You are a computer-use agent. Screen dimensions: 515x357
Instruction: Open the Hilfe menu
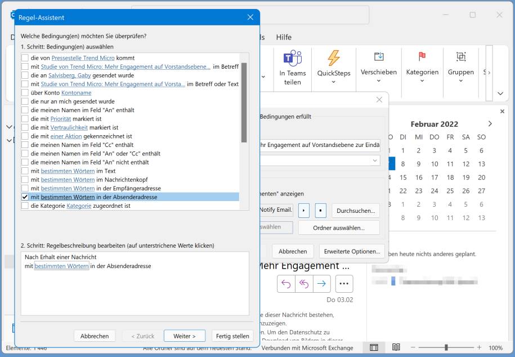284,37
